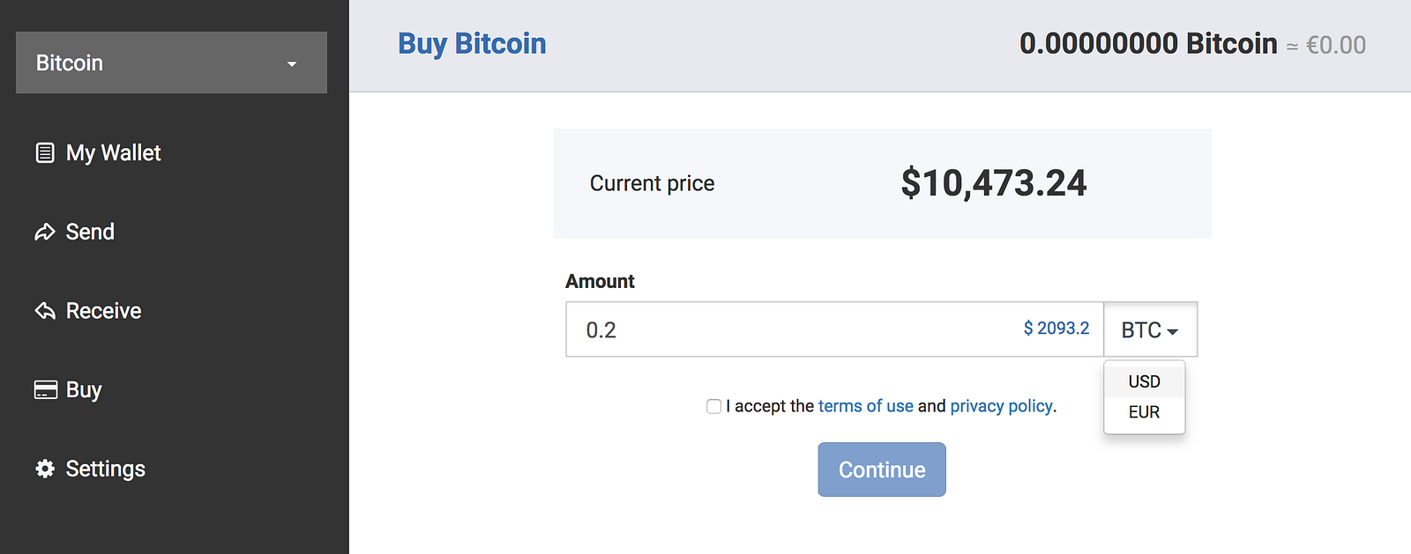Click the Receive reply-arrow icon
1411x554 pixels.
point(45,311)
